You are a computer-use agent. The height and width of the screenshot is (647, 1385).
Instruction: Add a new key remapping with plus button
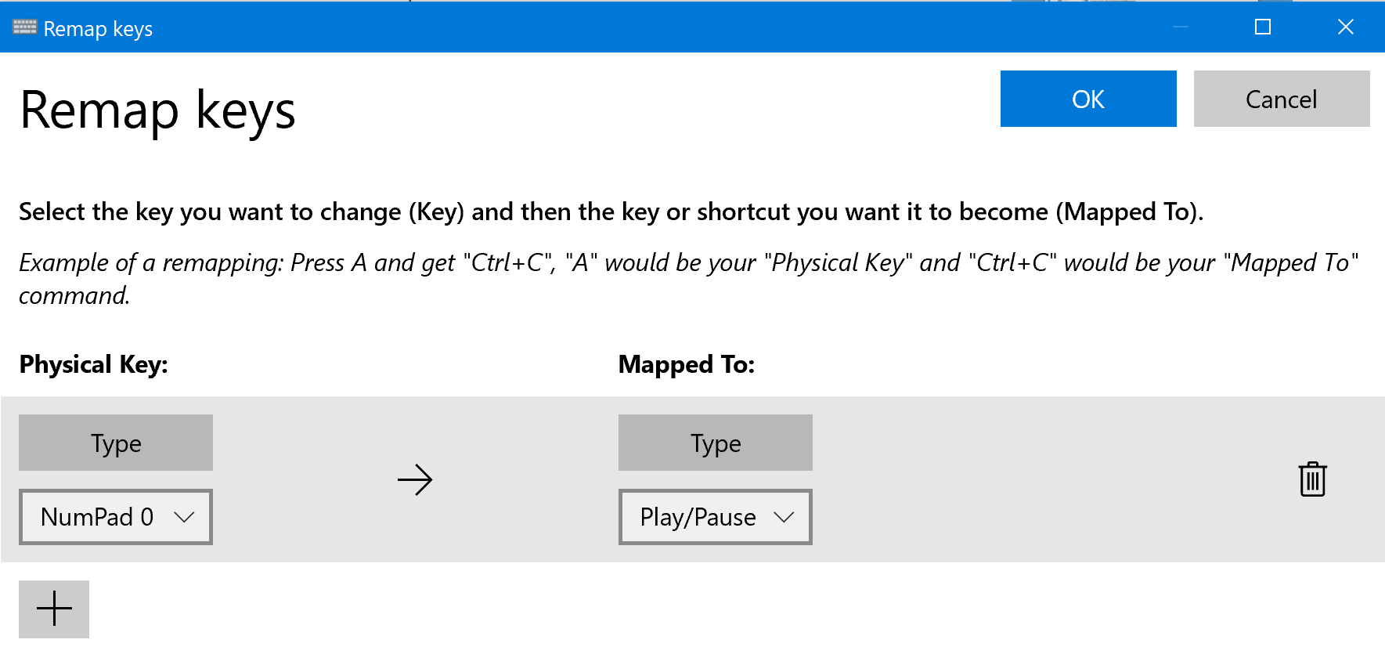coord(54,609)
